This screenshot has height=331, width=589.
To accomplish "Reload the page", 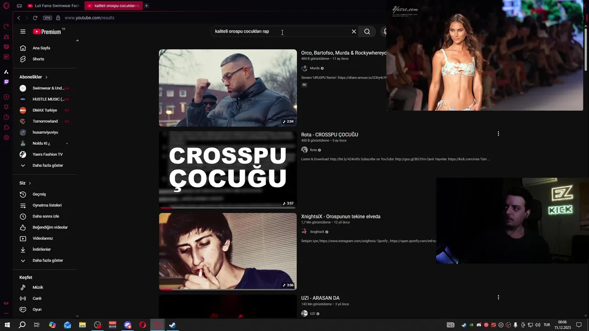I will [x=35, y=18].
